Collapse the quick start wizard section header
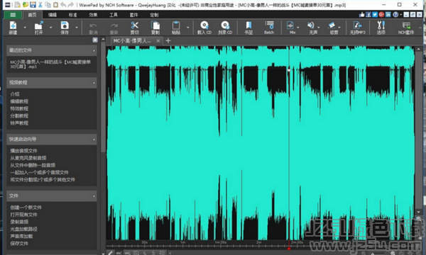Viewport: 426px width, 255px height. point(52,140)
